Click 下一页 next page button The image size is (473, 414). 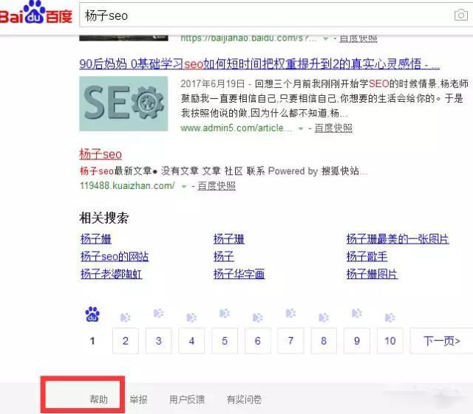coord(442,341)
